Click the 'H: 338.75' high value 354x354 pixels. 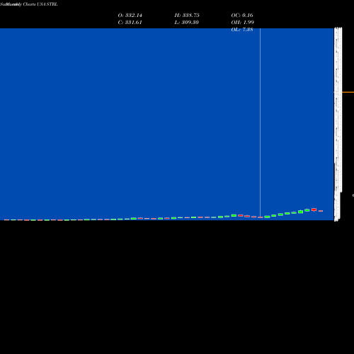(187, 16)
